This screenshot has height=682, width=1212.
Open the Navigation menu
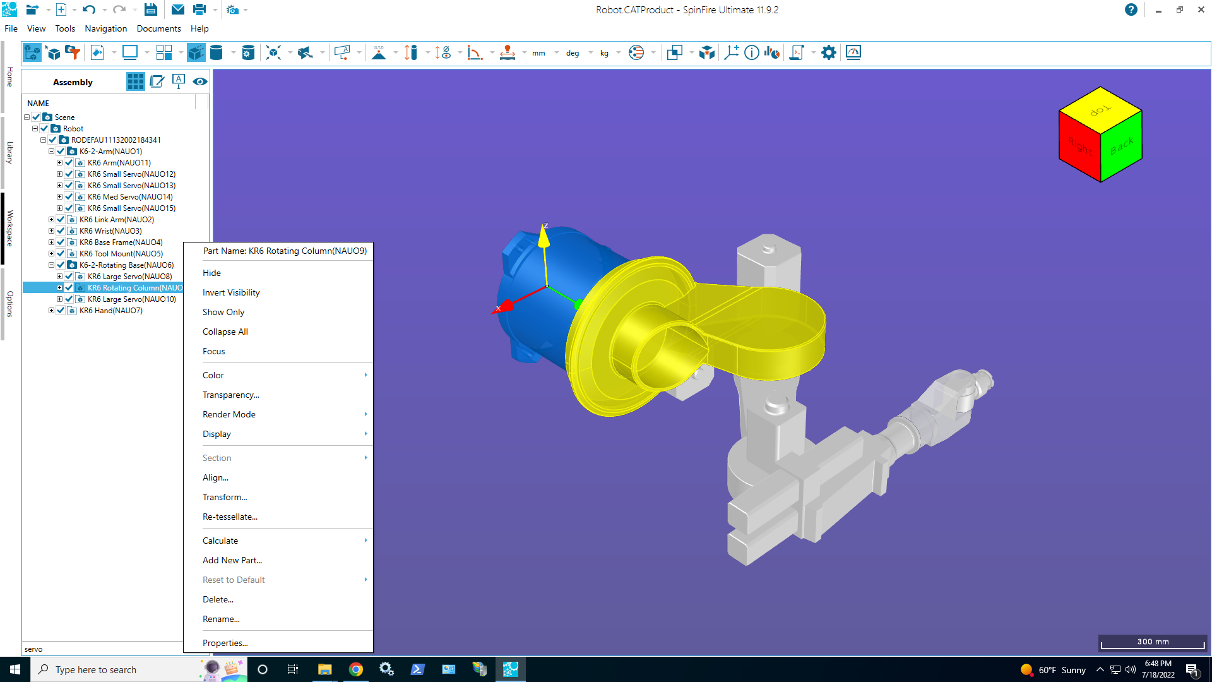pyautogui.click(x=106, y=28)
